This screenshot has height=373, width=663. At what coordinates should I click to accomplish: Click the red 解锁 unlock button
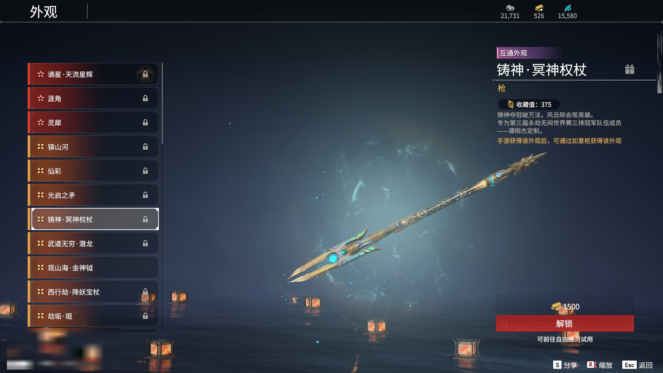click(565, 323)
